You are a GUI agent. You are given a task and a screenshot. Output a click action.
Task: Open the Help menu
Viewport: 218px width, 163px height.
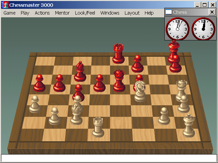pos(149,13)
